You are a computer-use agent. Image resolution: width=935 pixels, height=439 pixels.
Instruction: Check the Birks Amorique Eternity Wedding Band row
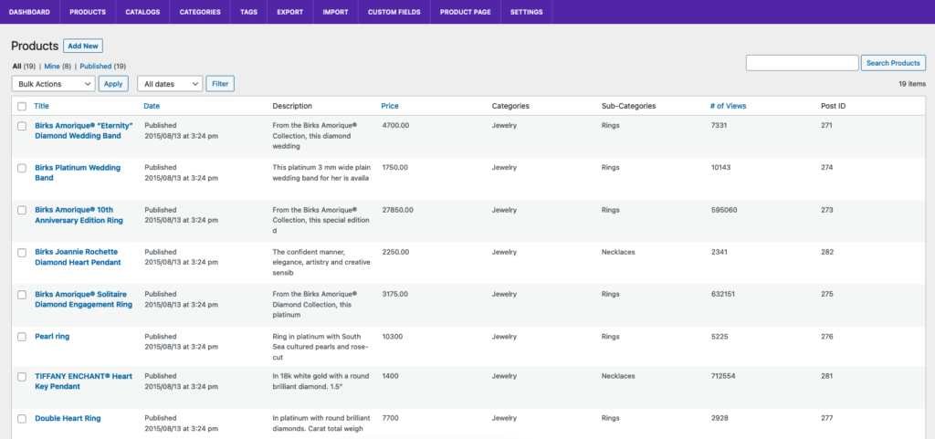[22, 126]
